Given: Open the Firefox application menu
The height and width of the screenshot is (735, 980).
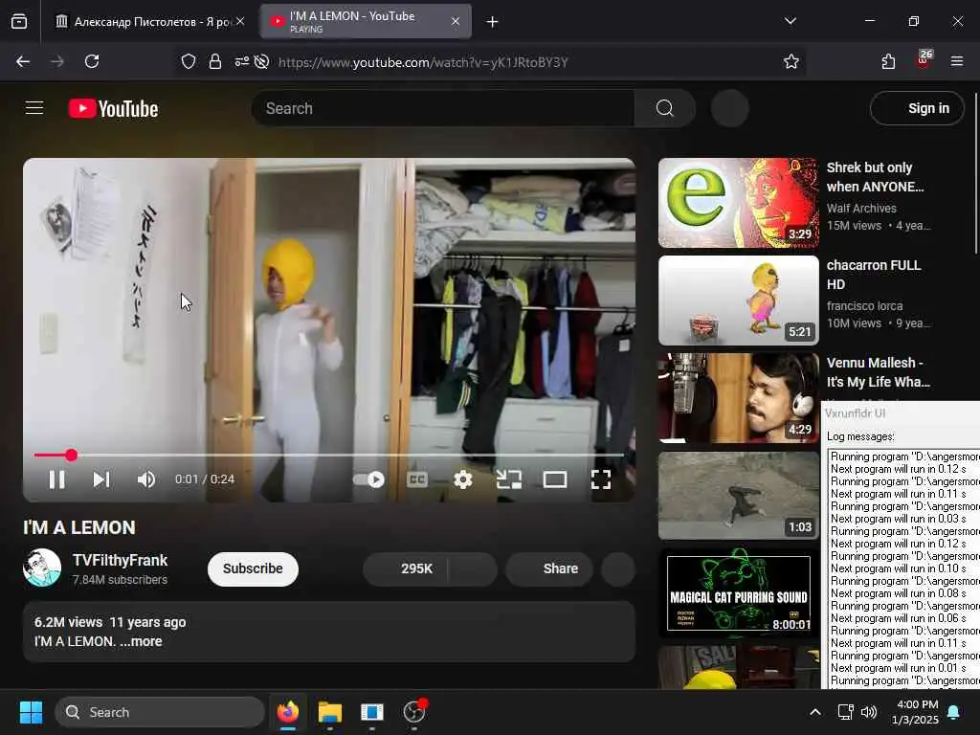Looking at the screenshot, I should (957, 61).
